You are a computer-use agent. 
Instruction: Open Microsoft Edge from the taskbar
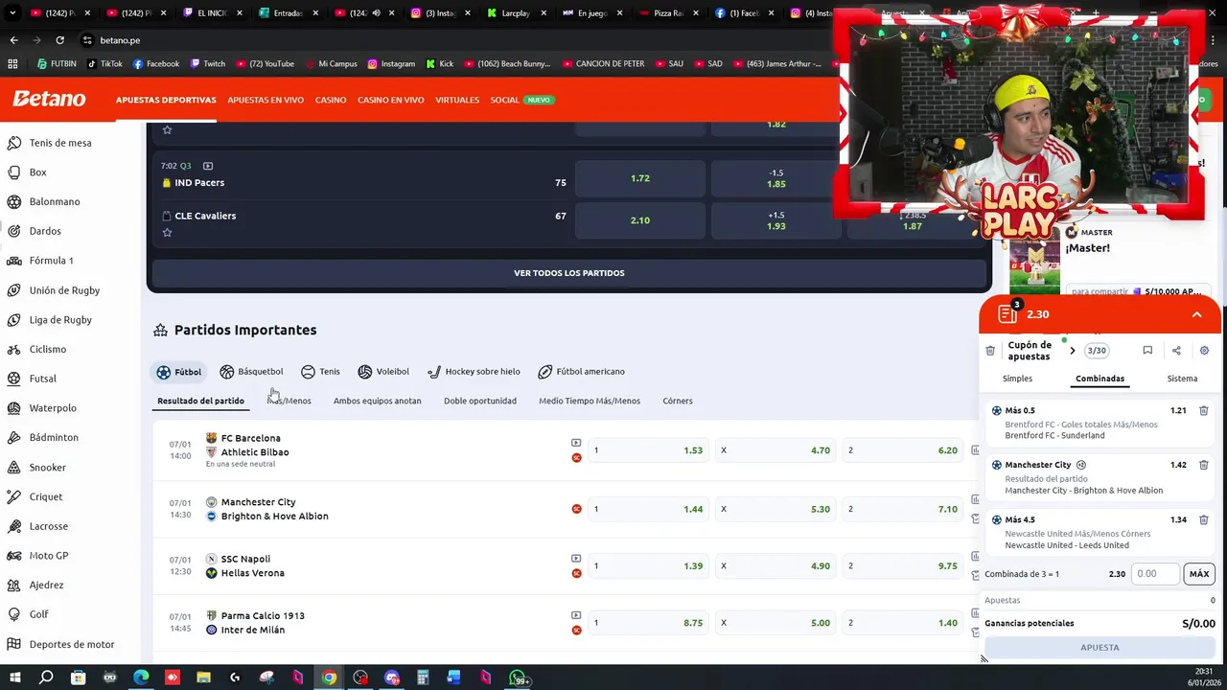141,678
